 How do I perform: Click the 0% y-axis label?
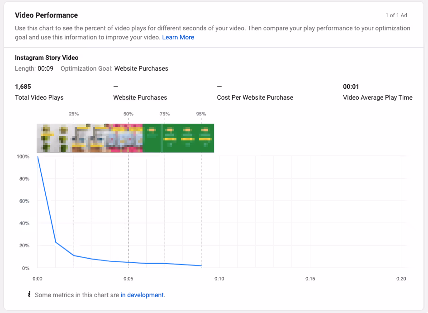pyautogui.click(x=26, y=268)
